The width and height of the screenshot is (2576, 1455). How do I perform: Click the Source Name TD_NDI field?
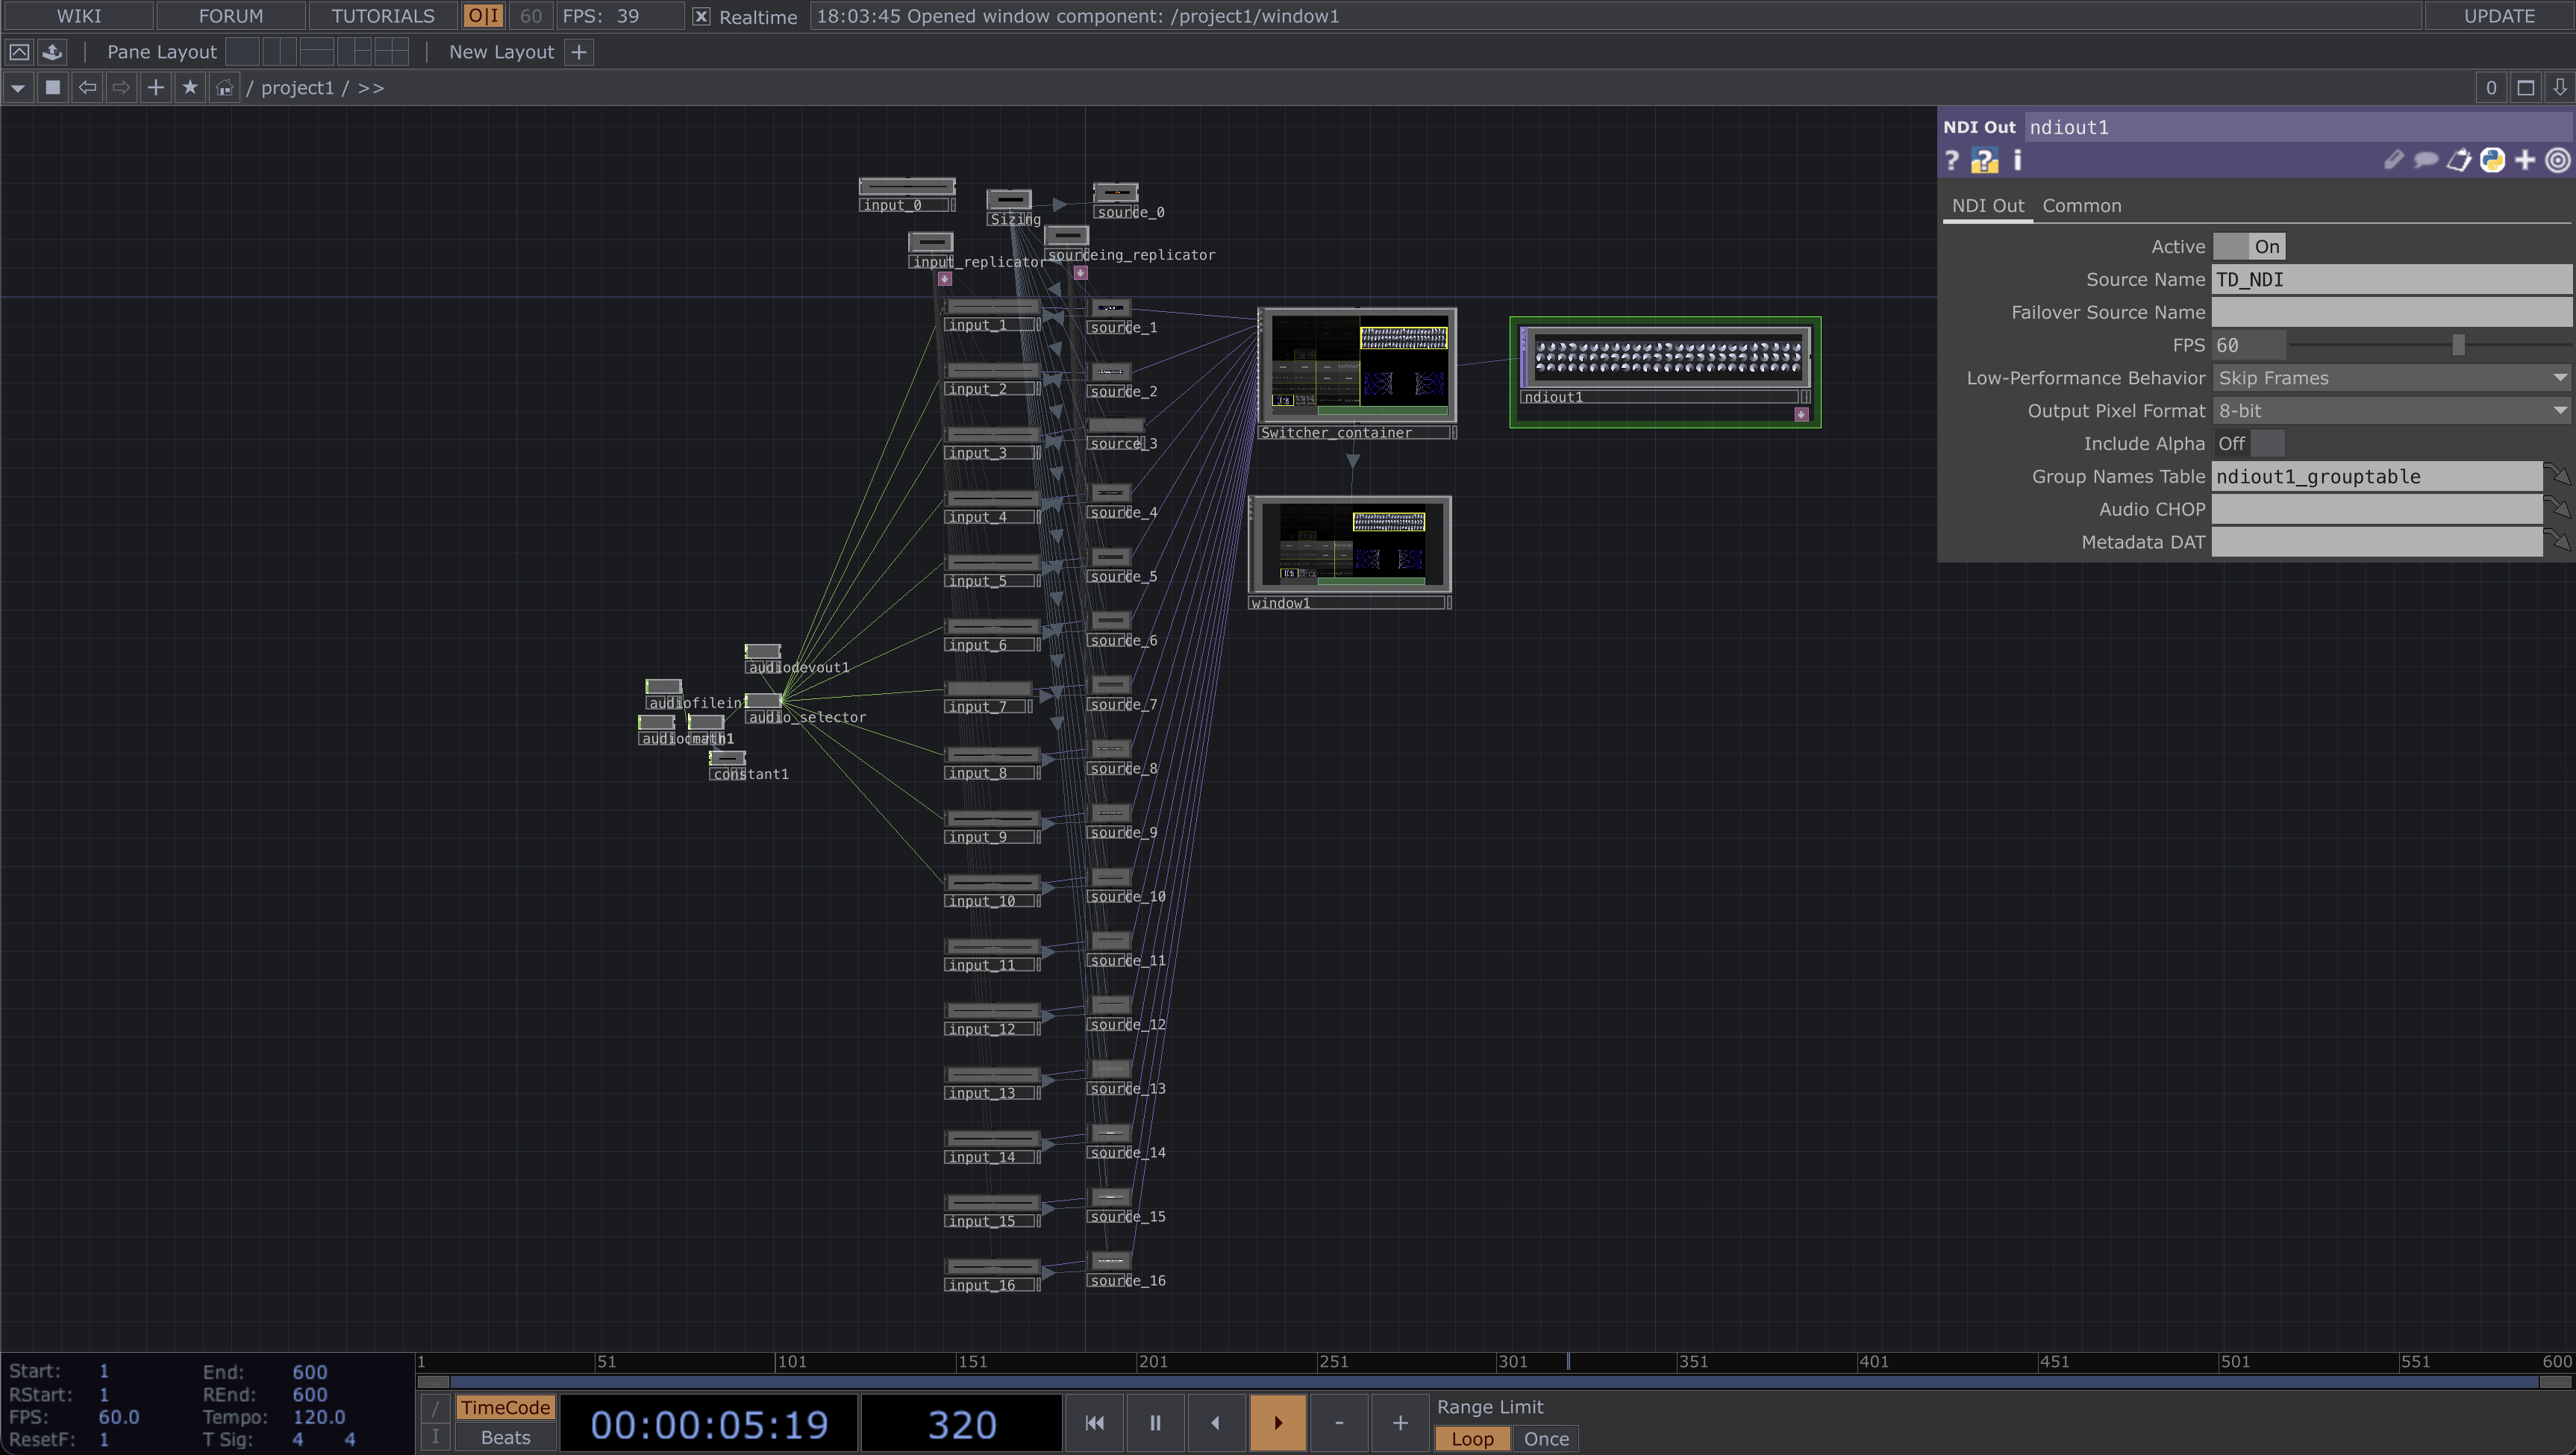click(2390, 279)
